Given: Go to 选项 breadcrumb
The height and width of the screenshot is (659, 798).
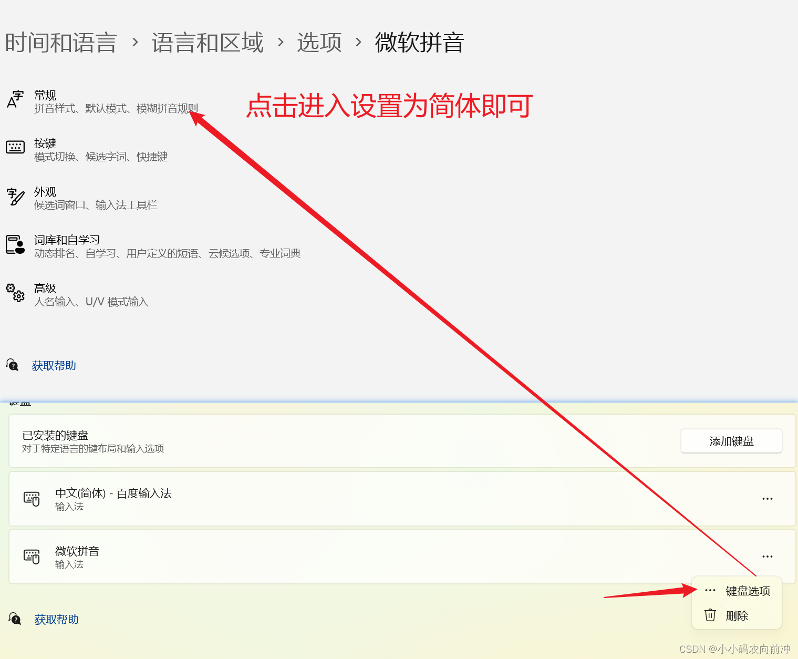Looking at the screenshot, I should pyautogui.click(x=319, y=43).
